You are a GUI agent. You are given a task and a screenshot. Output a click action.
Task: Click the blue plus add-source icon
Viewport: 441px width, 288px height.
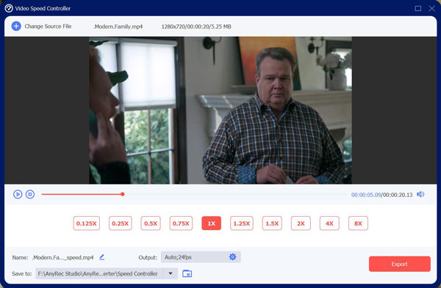16,26
